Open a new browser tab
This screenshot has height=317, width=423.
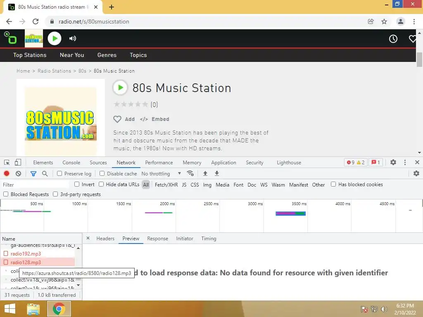[112, 7]
